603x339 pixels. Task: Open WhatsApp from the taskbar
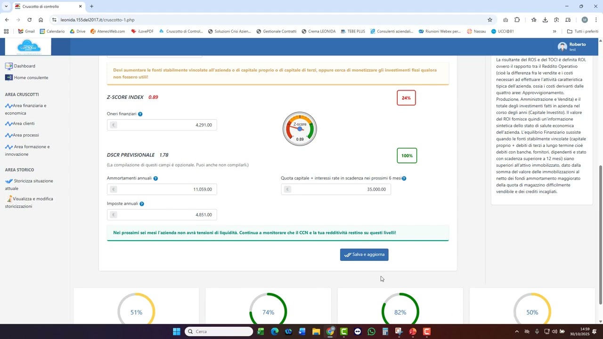point(372,332)
